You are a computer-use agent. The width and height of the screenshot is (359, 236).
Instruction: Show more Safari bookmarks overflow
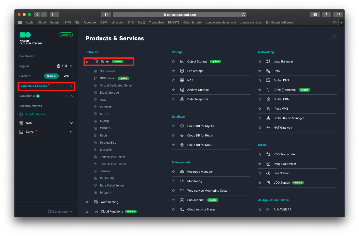coord(335,22)
